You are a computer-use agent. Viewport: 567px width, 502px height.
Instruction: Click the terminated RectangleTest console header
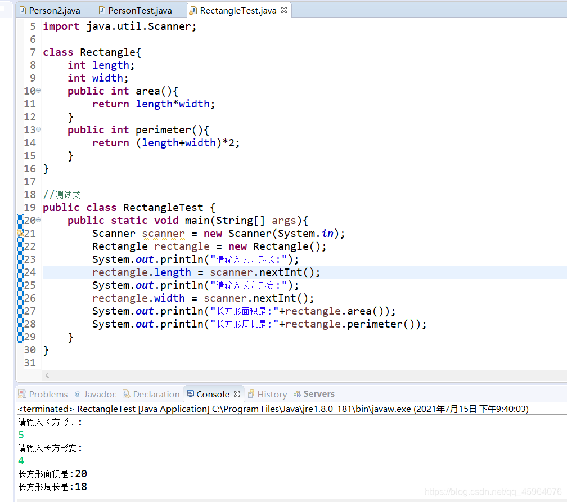(273, 409)
